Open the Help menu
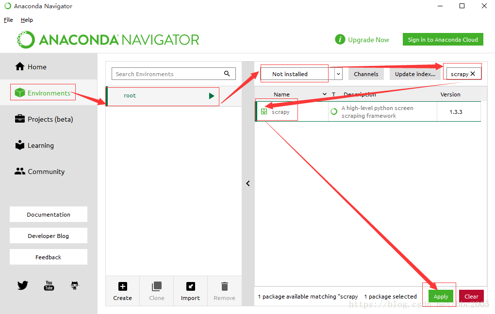Screen dimensions: 495x314 pyautogui.click(x=27, y=20)
